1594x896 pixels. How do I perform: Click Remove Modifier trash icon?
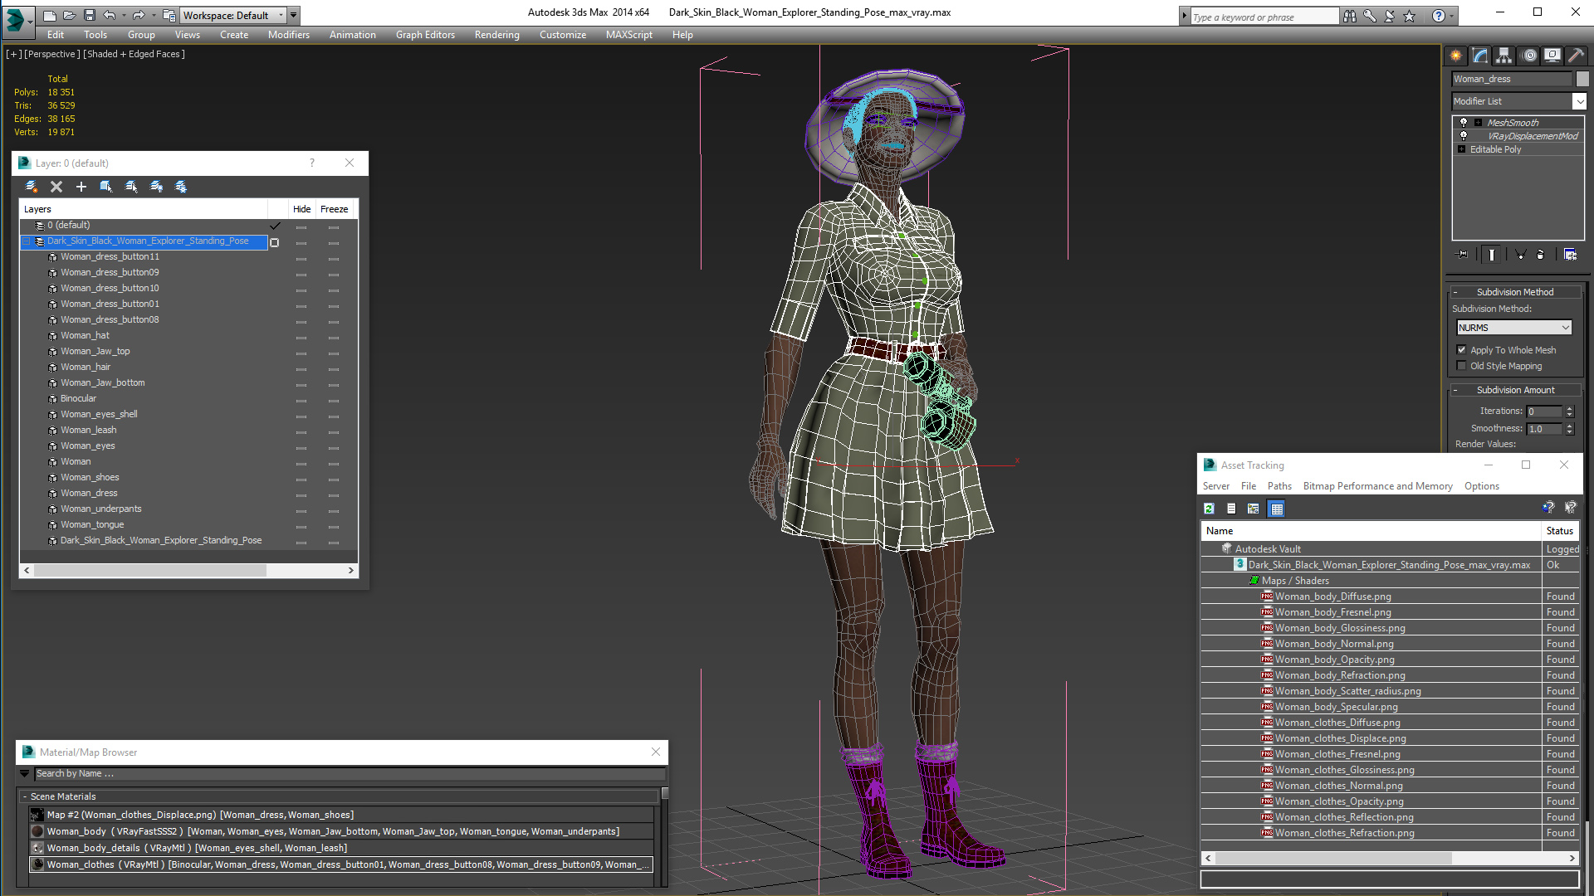tap(1541, 255)
